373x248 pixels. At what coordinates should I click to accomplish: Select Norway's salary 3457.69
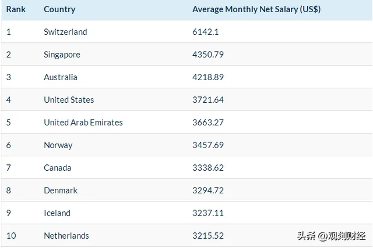(x=208, y=145)
